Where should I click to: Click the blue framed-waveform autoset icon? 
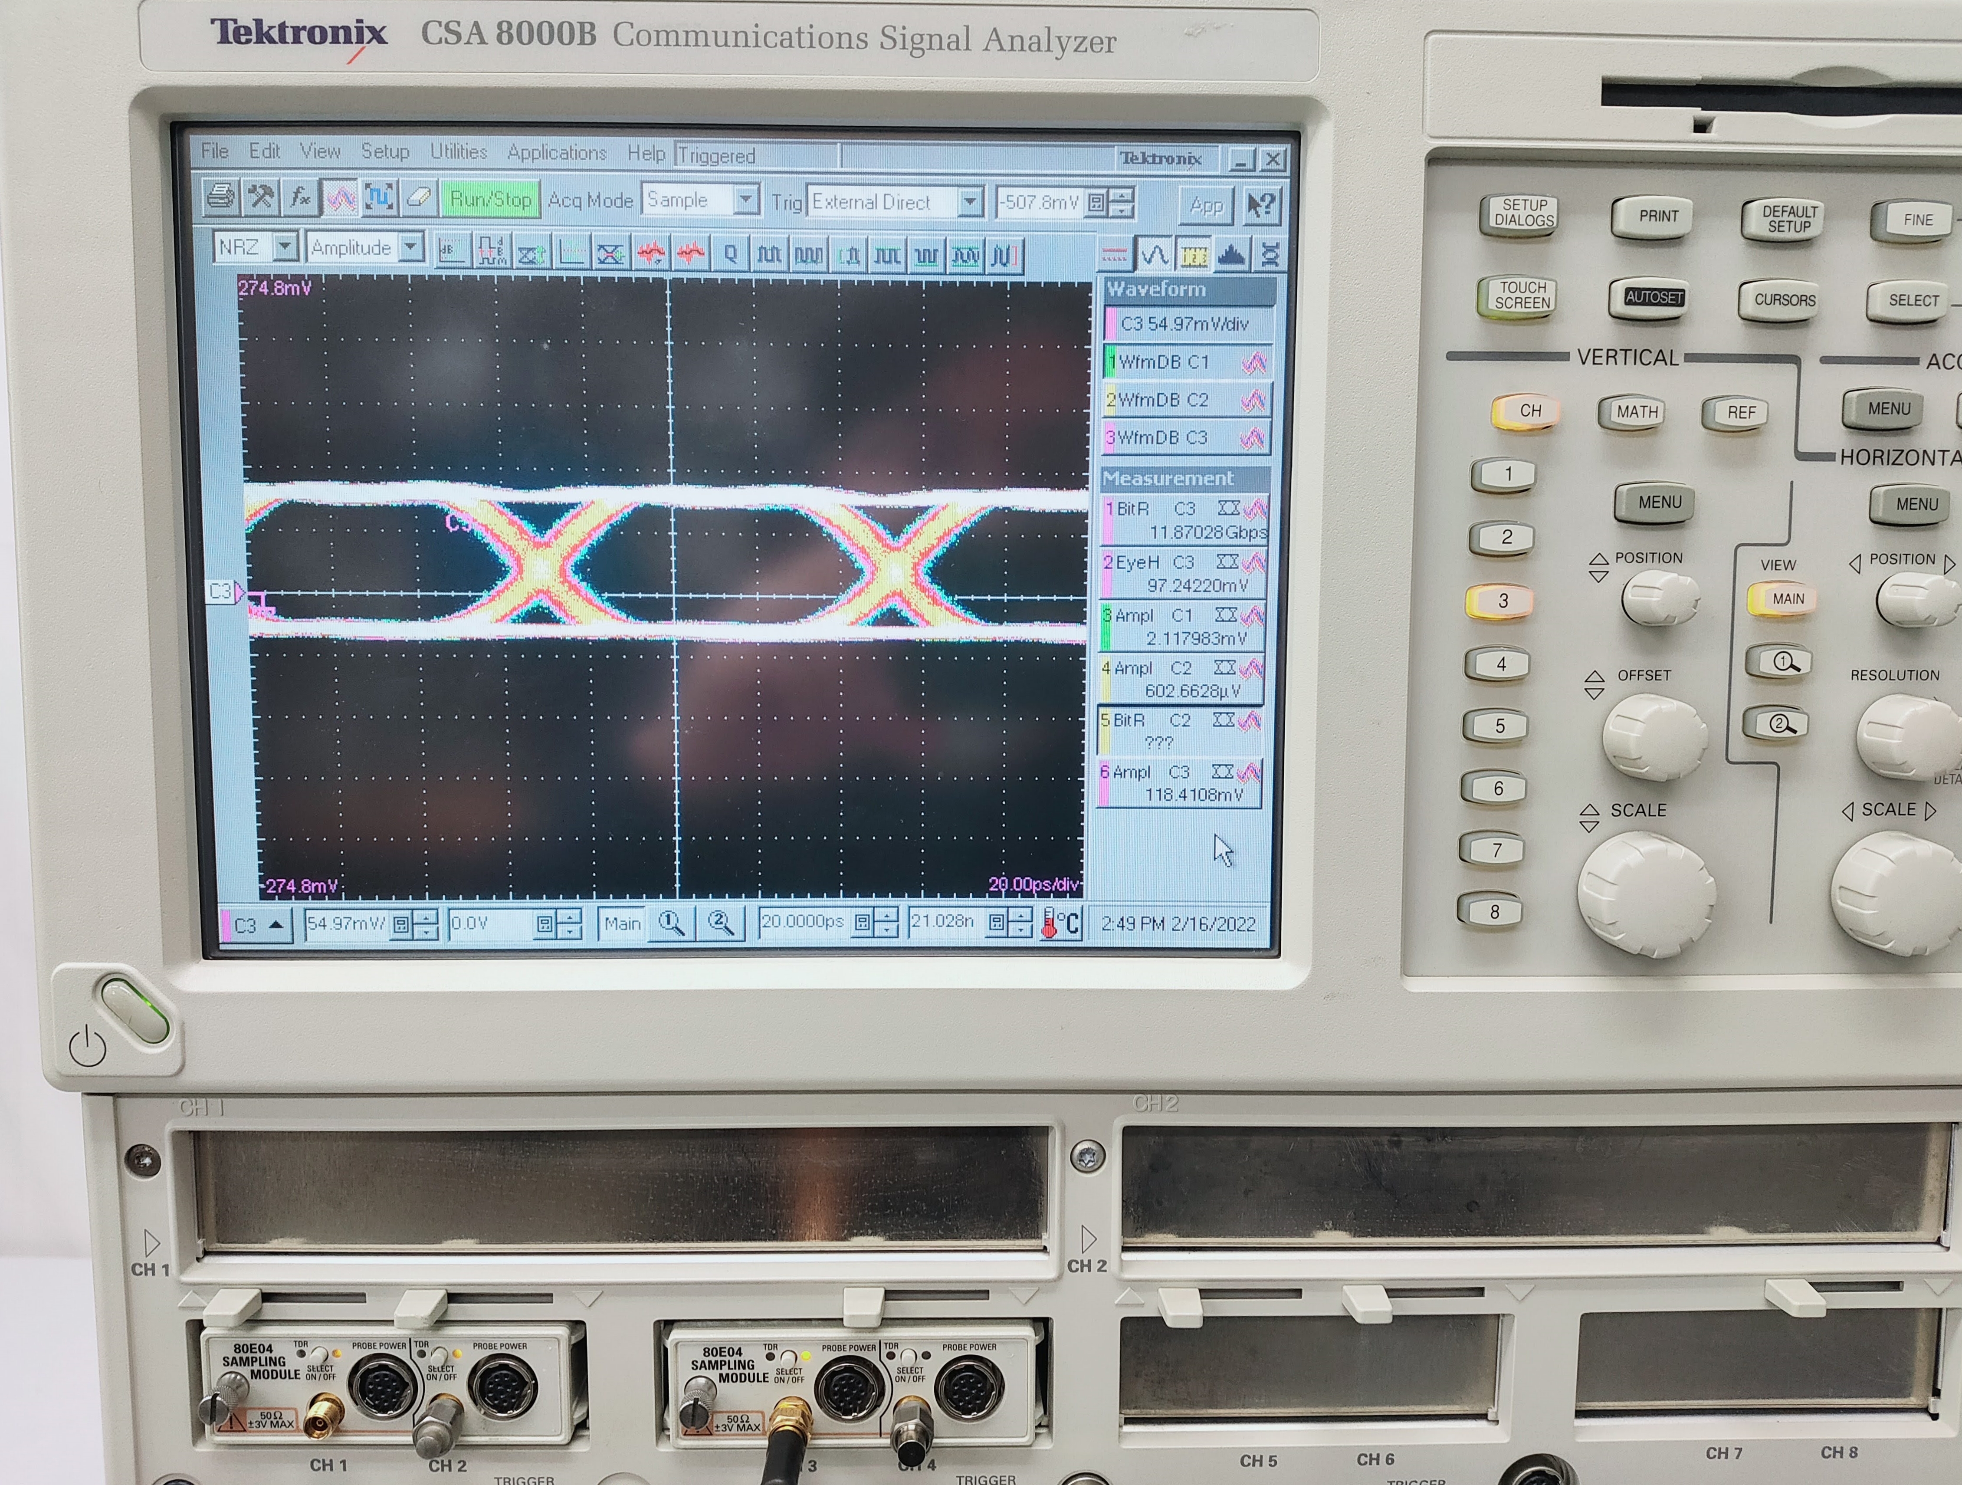(x=380, y=198)
